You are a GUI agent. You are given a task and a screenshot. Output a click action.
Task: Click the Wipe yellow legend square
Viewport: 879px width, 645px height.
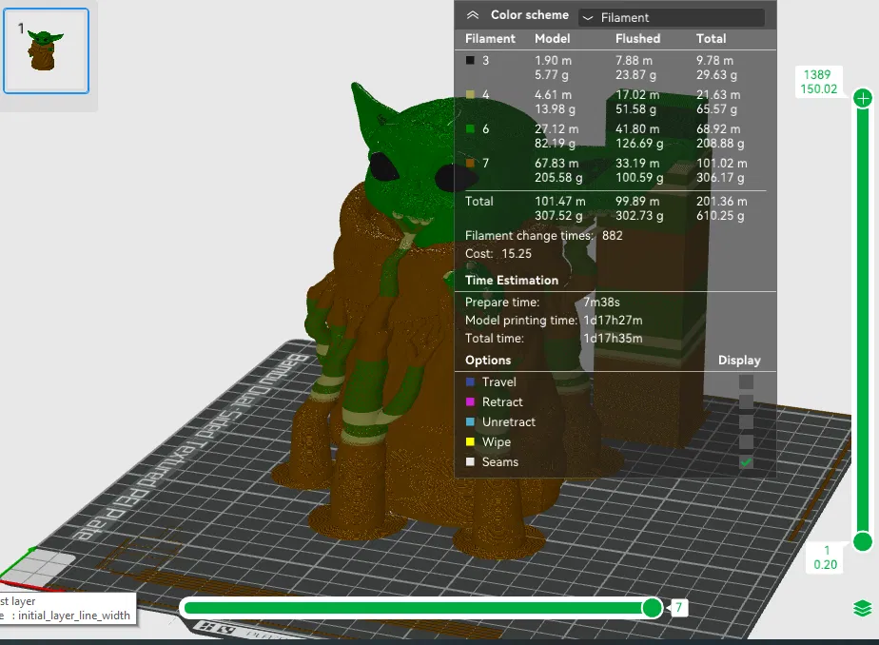pyautogui.click(x=470, y=442)
